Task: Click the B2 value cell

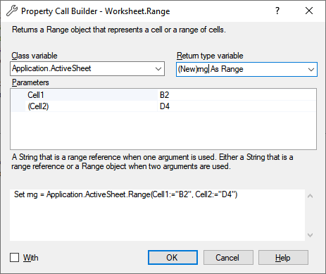Action: point(237,95)
